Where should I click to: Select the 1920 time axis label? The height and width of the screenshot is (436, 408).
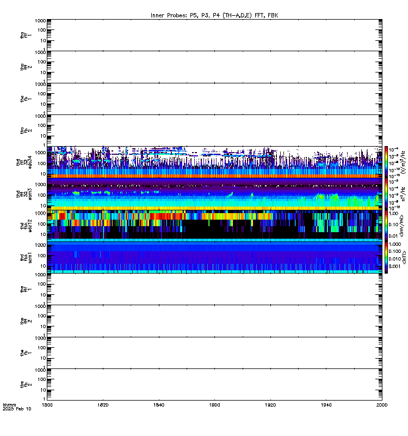pyautogui.click(x=270, y=405)
